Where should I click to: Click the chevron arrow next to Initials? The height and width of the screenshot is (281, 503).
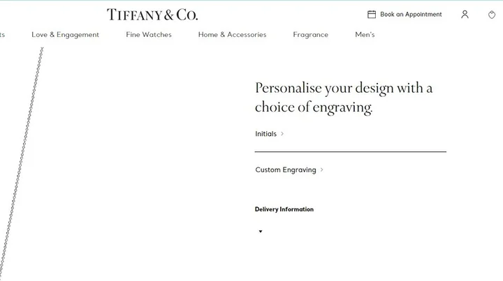pos(282,134)
